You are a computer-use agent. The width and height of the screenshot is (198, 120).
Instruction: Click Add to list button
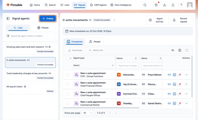tap(96, 50)
